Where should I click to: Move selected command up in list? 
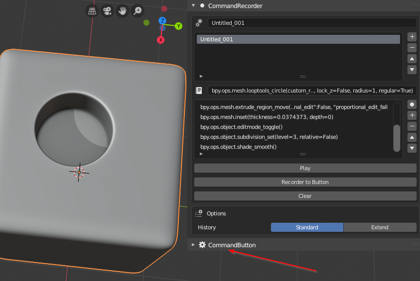point(412,137)
